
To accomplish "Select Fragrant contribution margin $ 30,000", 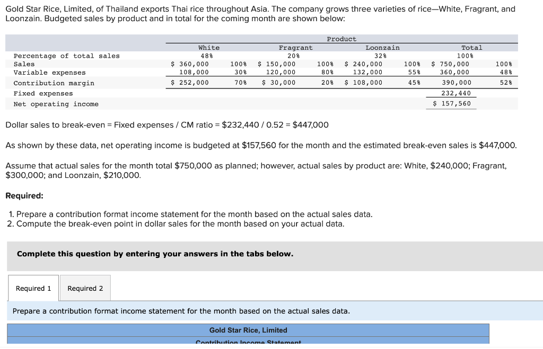I will click(279, 83).
